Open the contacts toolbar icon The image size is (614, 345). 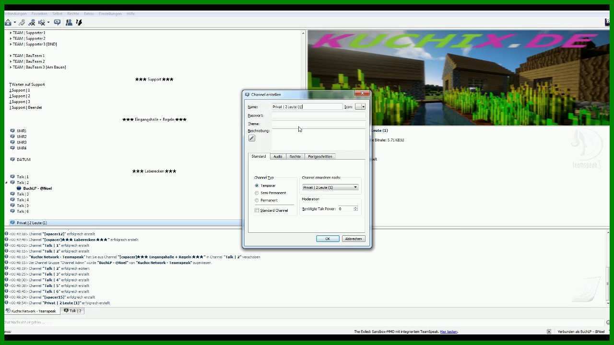coord(69,22)
